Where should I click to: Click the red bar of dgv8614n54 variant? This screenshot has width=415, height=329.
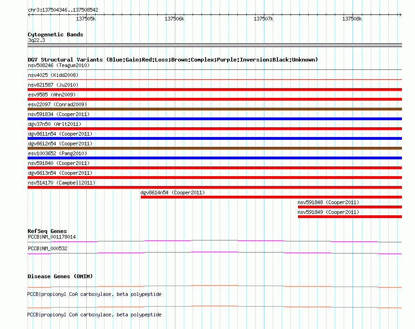[271, 197]
